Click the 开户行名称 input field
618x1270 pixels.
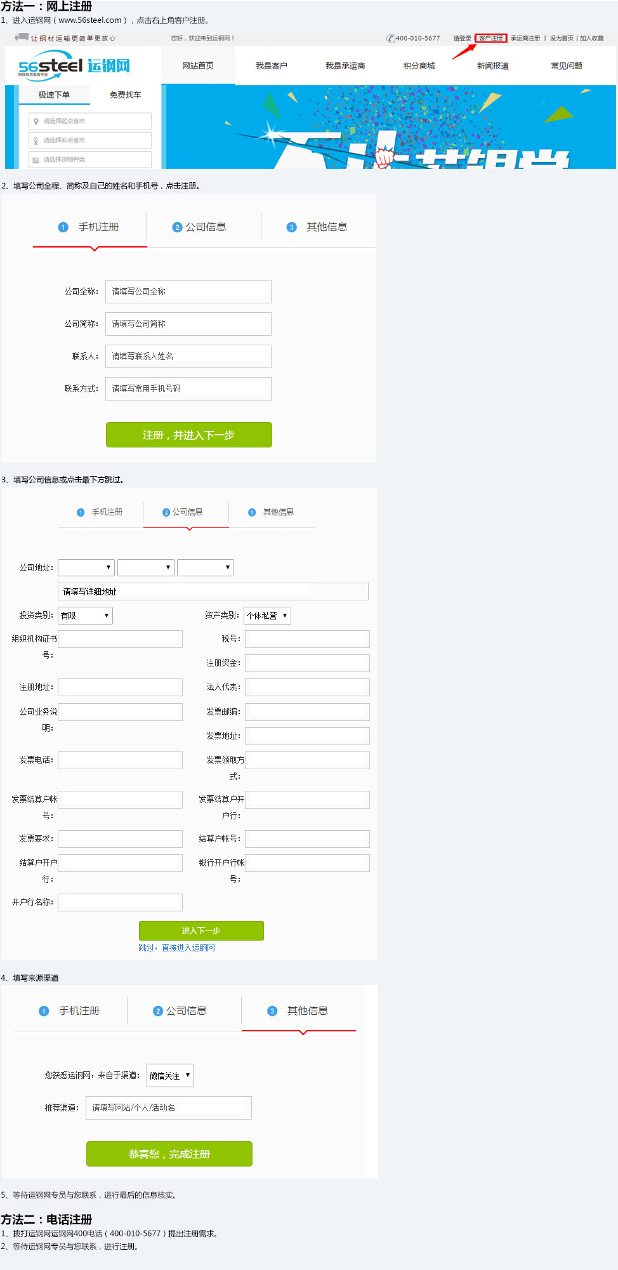point(121,903)
